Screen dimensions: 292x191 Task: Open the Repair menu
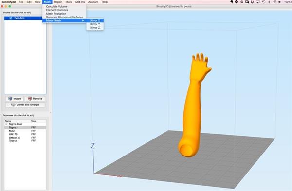(x=58, y=2)
